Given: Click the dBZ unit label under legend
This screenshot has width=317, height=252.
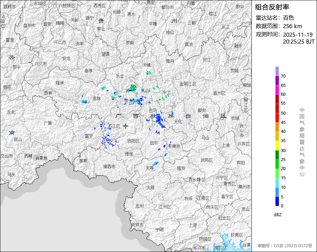Looking at the screenshot, I should 278,215.
